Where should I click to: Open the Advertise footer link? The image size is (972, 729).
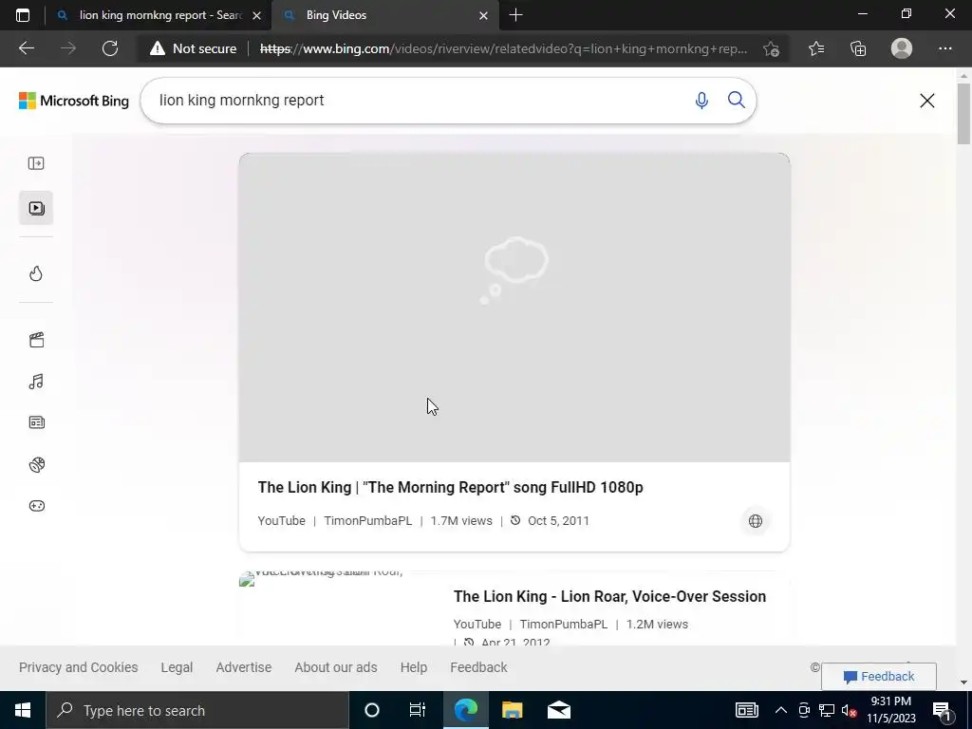[244, 667]
